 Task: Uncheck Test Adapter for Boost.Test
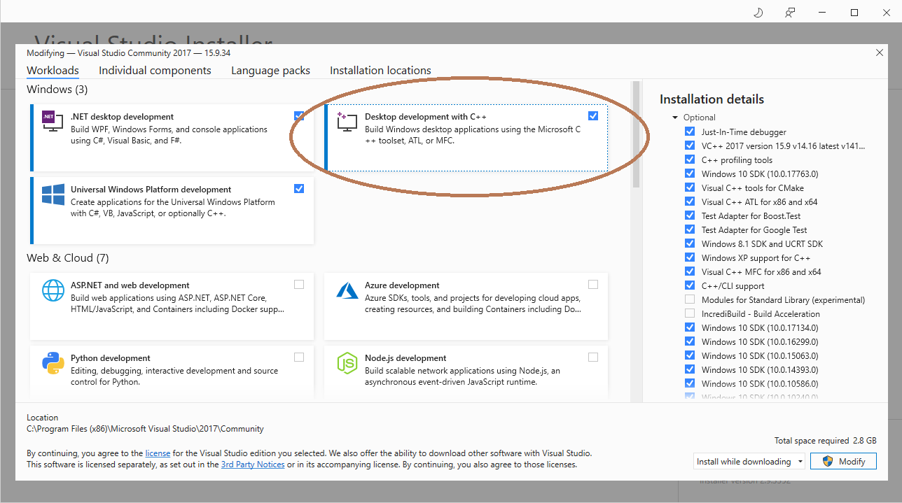point(690,215)
